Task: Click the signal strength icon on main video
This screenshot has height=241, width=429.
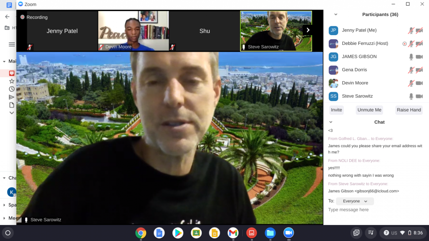Action: coord(19,220)
